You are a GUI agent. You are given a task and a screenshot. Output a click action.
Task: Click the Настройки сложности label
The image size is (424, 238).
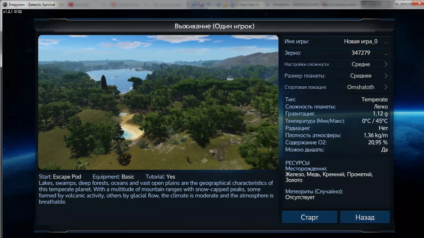point(307,64)
